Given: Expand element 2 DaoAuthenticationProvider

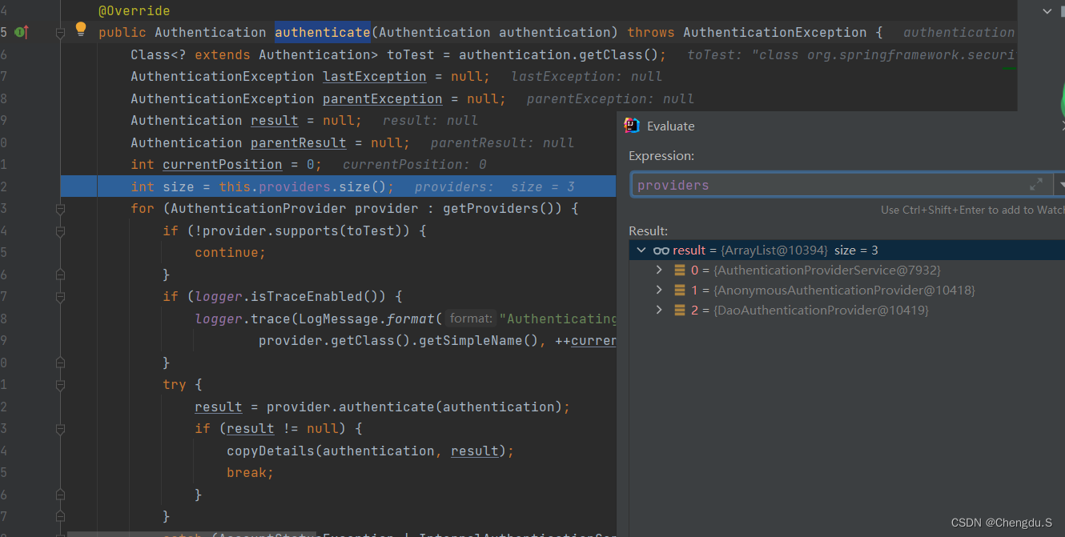Looking at the screenshot, I should pyautogui.click(x=659, y=310).
